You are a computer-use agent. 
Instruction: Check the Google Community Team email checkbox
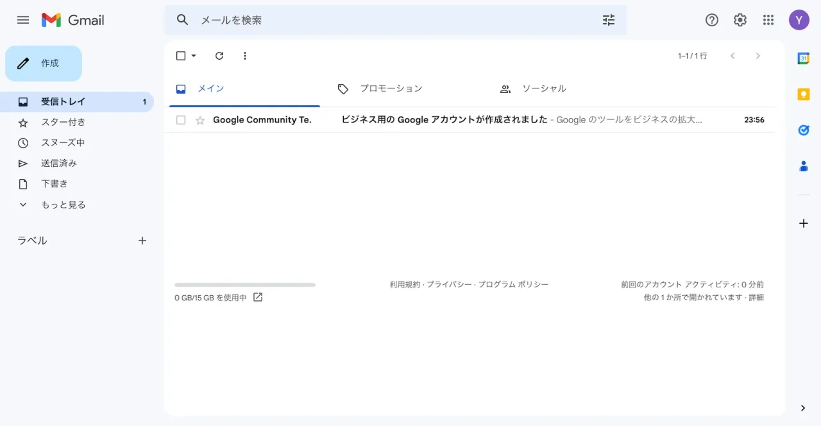[180, 120]
